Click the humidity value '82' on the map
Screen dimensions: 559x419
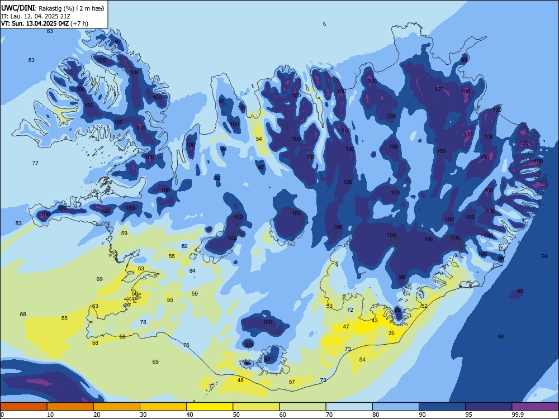coord(184,246)
